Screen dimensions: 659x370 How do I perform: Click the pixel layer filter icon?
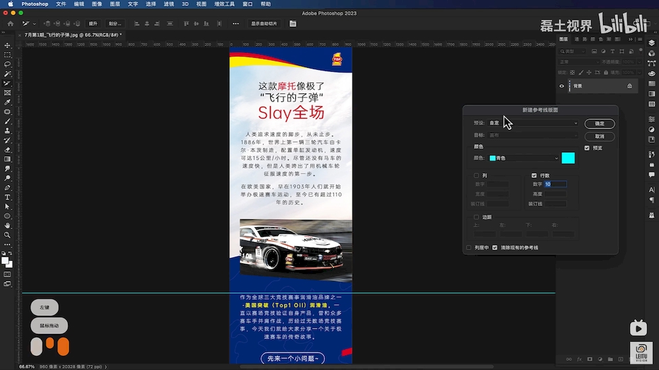[594, 51]
